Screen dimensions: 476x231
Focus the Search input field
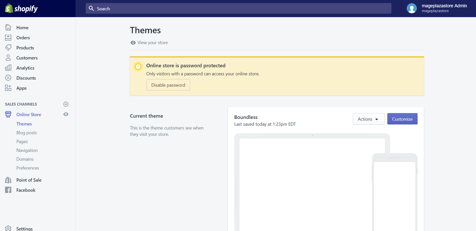[x=238, y=8]
